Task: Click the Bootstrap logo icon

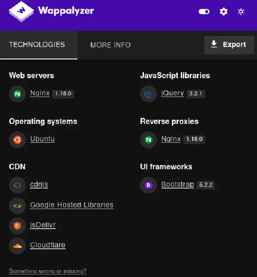Action: 148,185
